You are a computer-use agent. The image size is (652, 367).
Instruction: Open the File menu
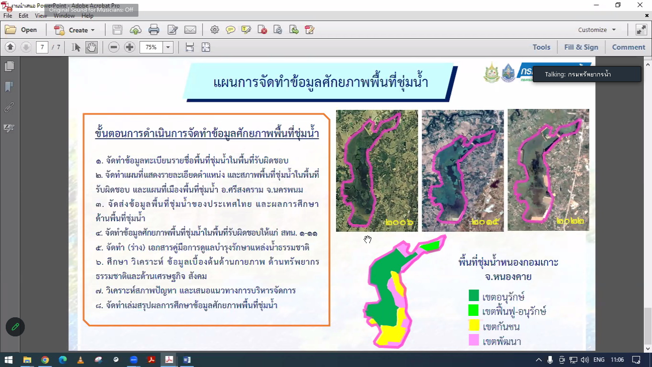click(x=8, y=16)
